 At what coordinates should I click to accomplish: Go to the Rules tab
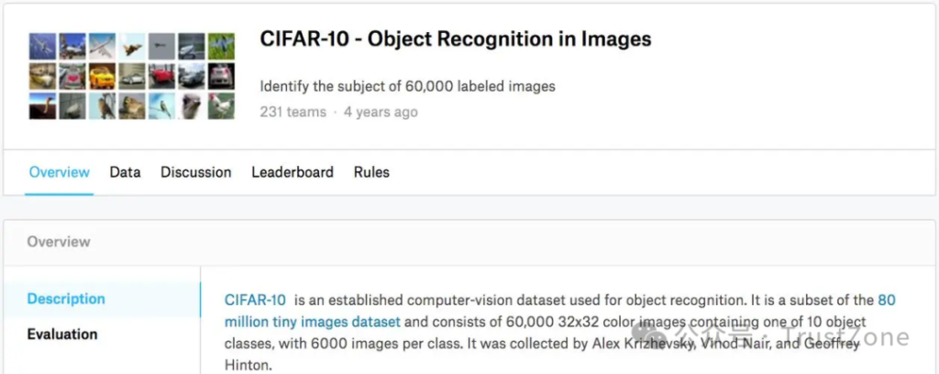pyautogui.click(x=371, y=172)
